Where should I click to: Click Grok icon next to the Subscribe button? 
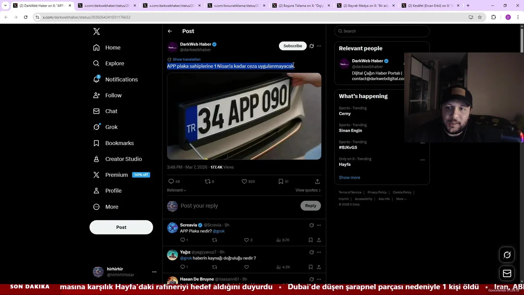tap(312, 46)
